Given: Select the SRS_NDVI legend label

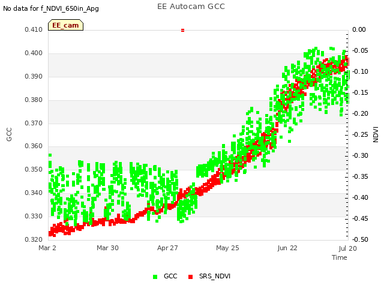Looking at the screenshot, I should 215,276.
